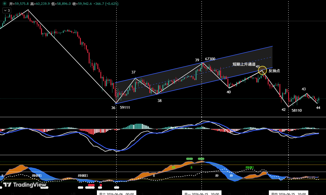Select the yellow circle at point 41
Viewport: 326px width, 195px height.
click(262, 70)
